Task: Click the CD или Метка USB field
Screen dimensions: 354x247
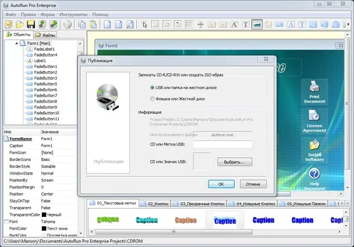Action: (222, 144)
